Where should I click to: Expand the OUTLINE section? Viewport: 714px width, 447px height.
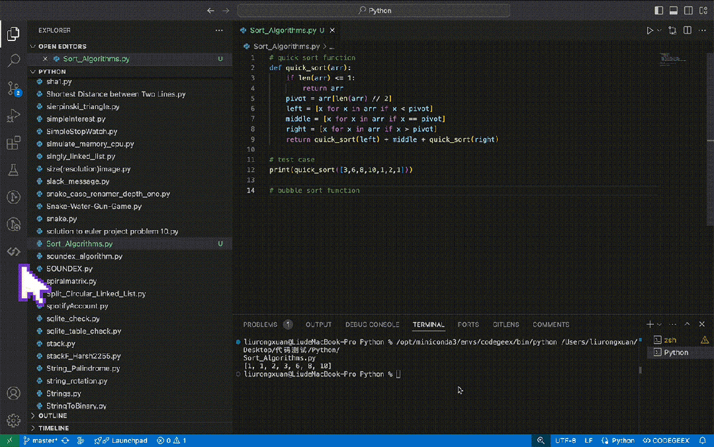tap(53, 416)
